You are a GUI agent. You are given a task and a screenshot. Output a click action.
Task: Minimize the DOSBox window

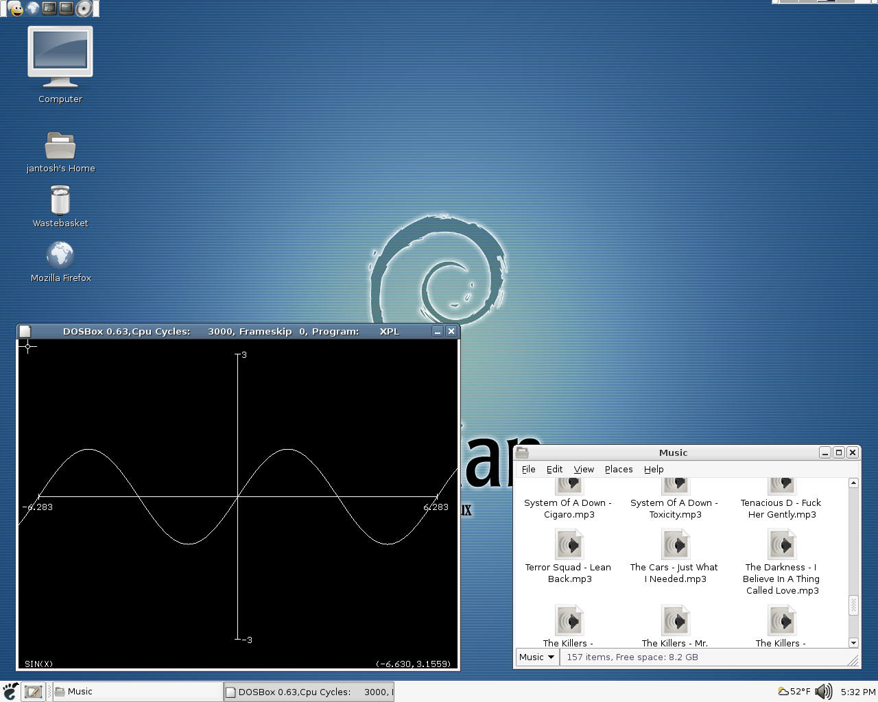[x=437, y=331]
